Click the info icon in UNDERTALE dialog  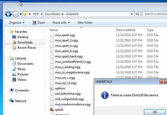point(105,95)
